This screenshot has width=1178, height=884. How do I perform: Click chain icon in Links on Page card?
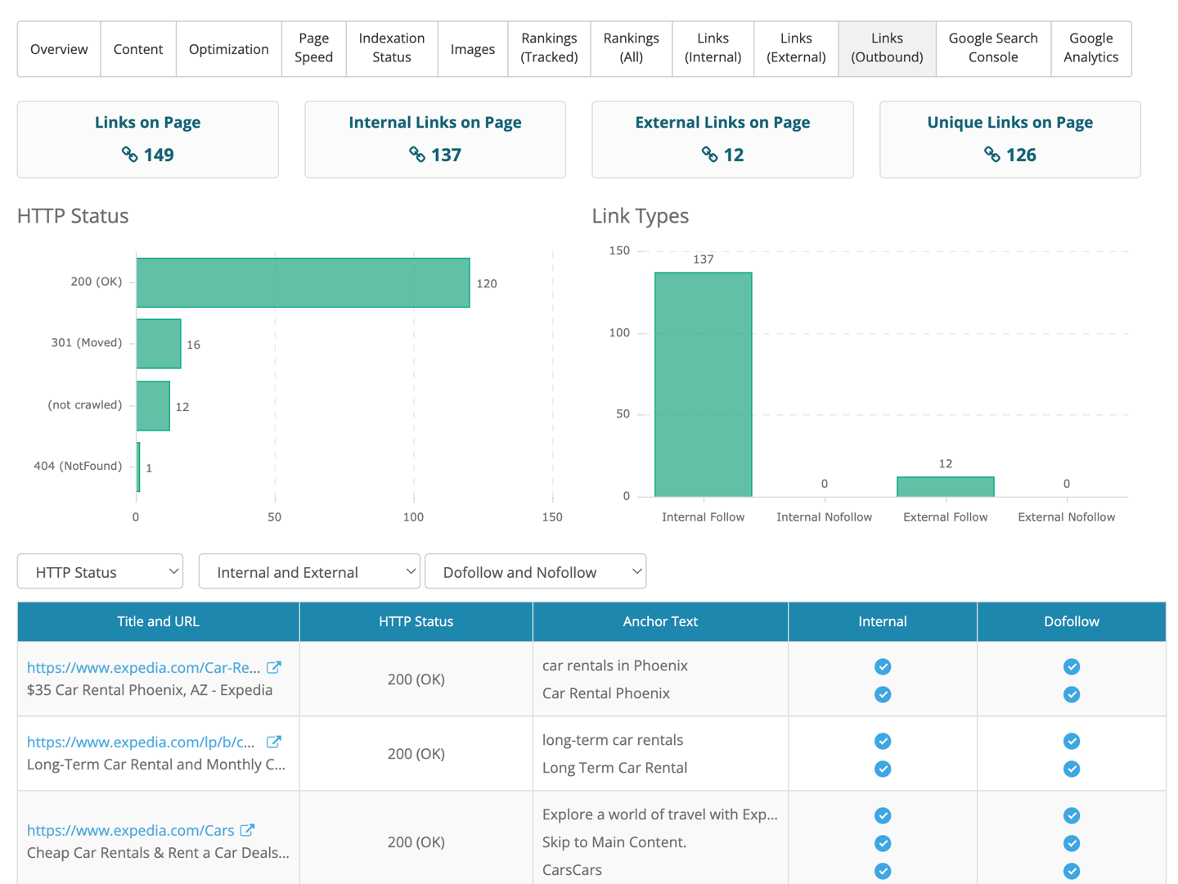tap(129, 155)
